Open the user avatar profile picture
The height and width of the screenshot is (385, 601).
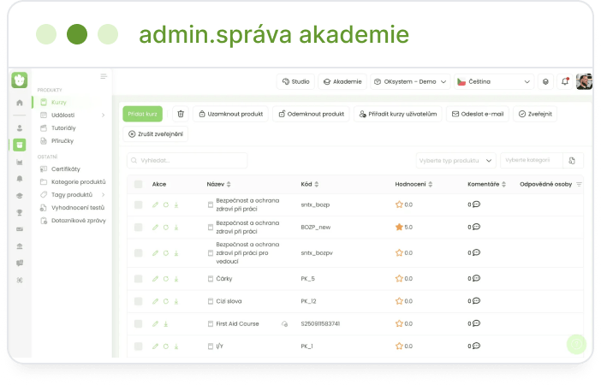point(584,81)
